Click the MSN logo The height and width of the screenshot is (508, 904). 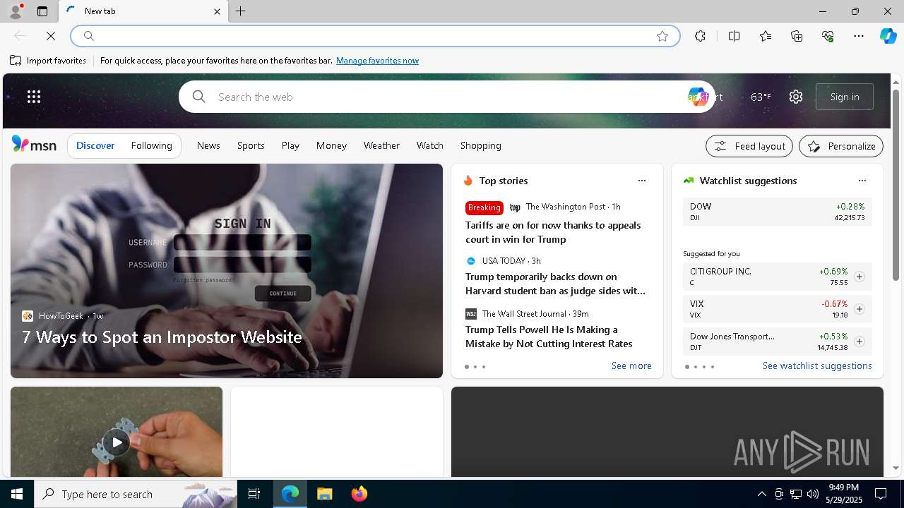click(x=34, y=145)
